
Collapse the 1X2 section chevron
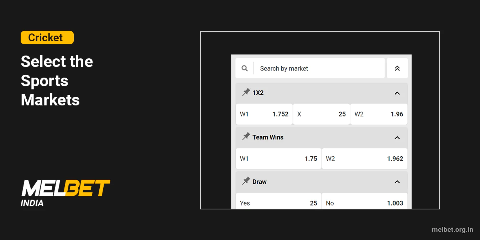(x=397, y=93)
